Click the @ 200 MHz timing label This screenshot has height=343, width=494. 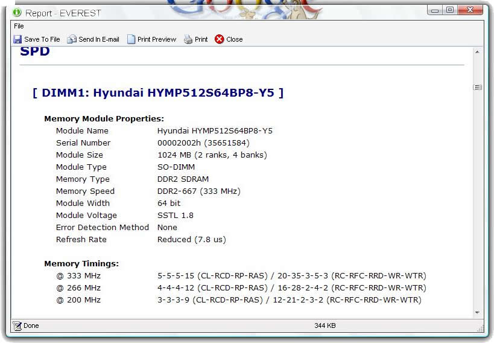tap(78, 300)
